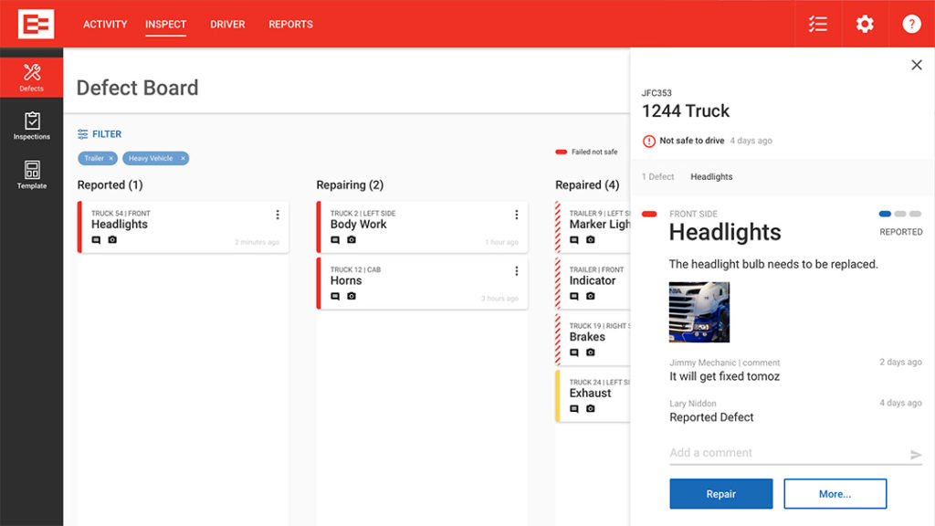
Task: Open three-dot menu on Body Work card
Action: coord(516,215)
